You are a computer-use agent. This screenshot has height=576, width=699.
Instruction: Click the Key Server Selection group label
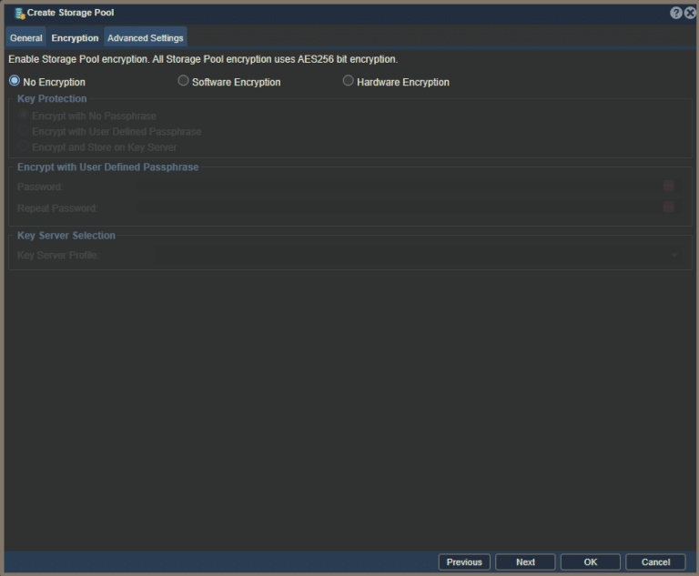pos(66,236)
